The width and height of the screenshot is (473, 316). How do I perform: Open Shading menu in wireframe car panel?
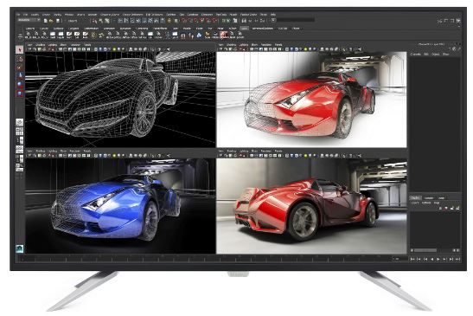pyautogui.click(x=40, y=45)
